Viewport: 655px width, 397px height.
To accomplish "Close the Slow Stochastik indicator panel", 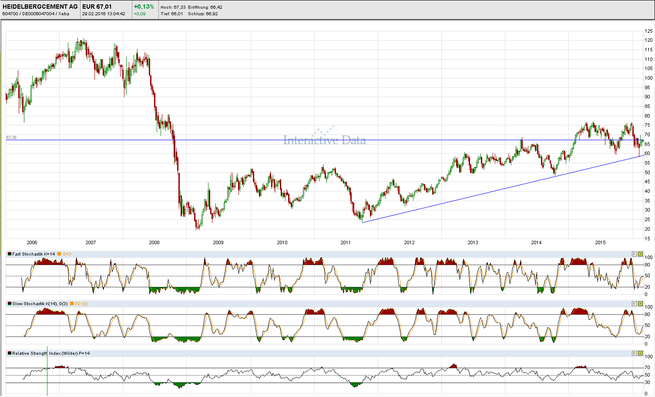I will tap(640, 303).
